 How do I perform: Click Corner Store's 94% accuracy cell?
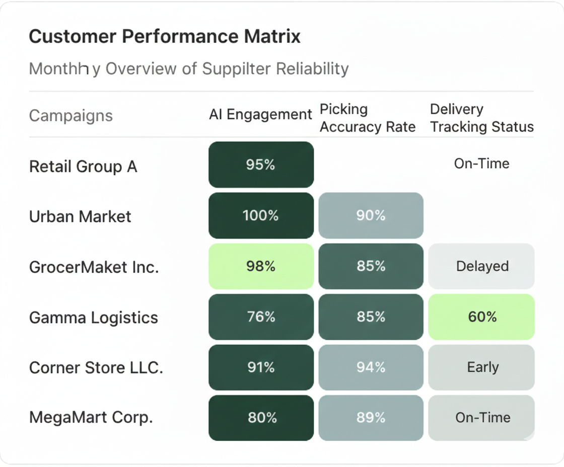tap(371, 367)
